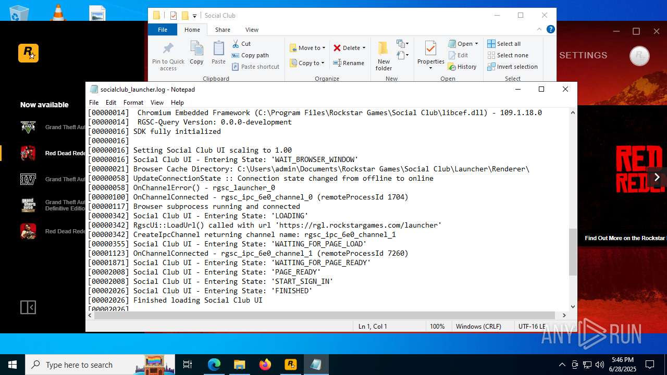The width and height of the screenshot is (667, 375).
Task: Expand Open dropdown in ribbon
Action: (476, 44)
